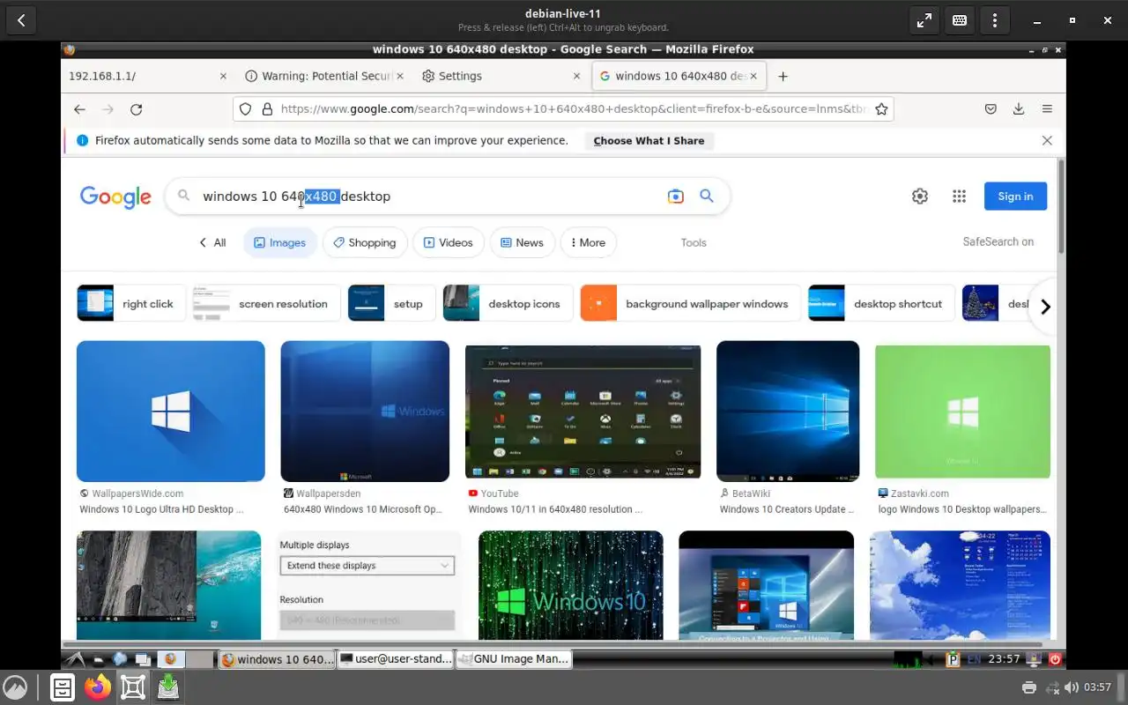Click the shield tracking protection icon

[245, 109]
